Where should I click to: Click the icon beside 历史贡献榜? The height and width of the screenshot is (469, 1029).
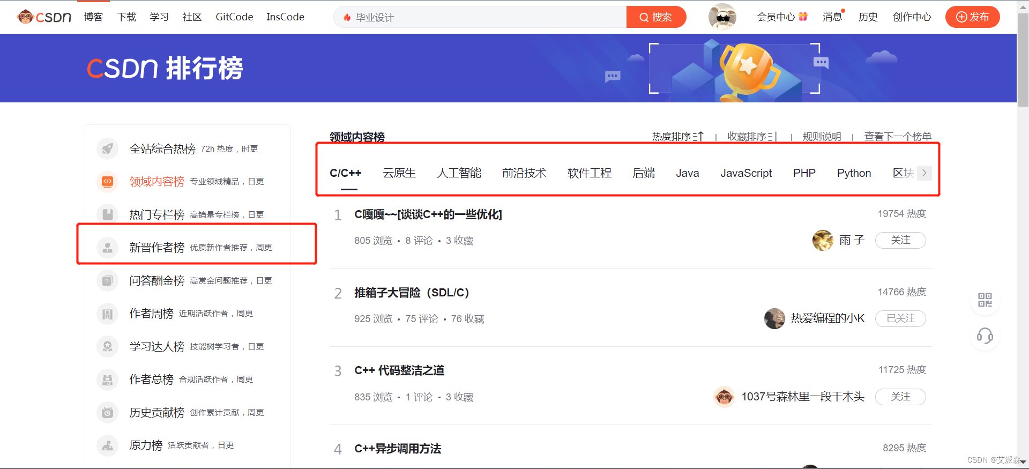[108, 412]
